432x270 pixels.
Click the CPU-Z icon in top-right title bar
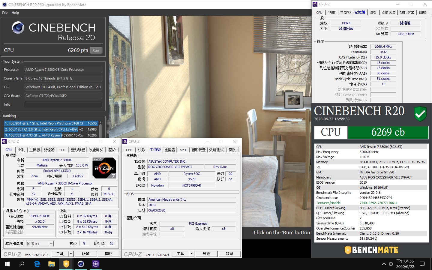(x=315, y=4)
